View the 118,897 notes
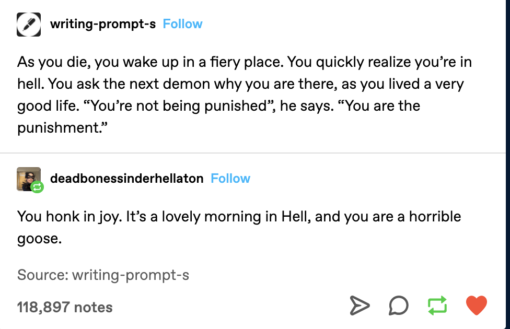 (x=64, y=308)
